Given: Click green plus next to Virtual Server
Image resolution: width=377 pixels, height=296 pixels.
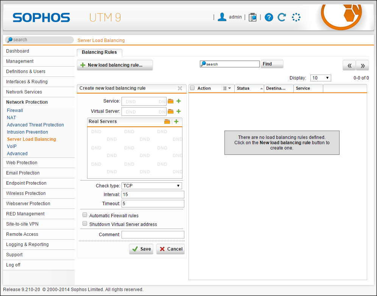Looking at the screenshot, I should click(179, 112).
